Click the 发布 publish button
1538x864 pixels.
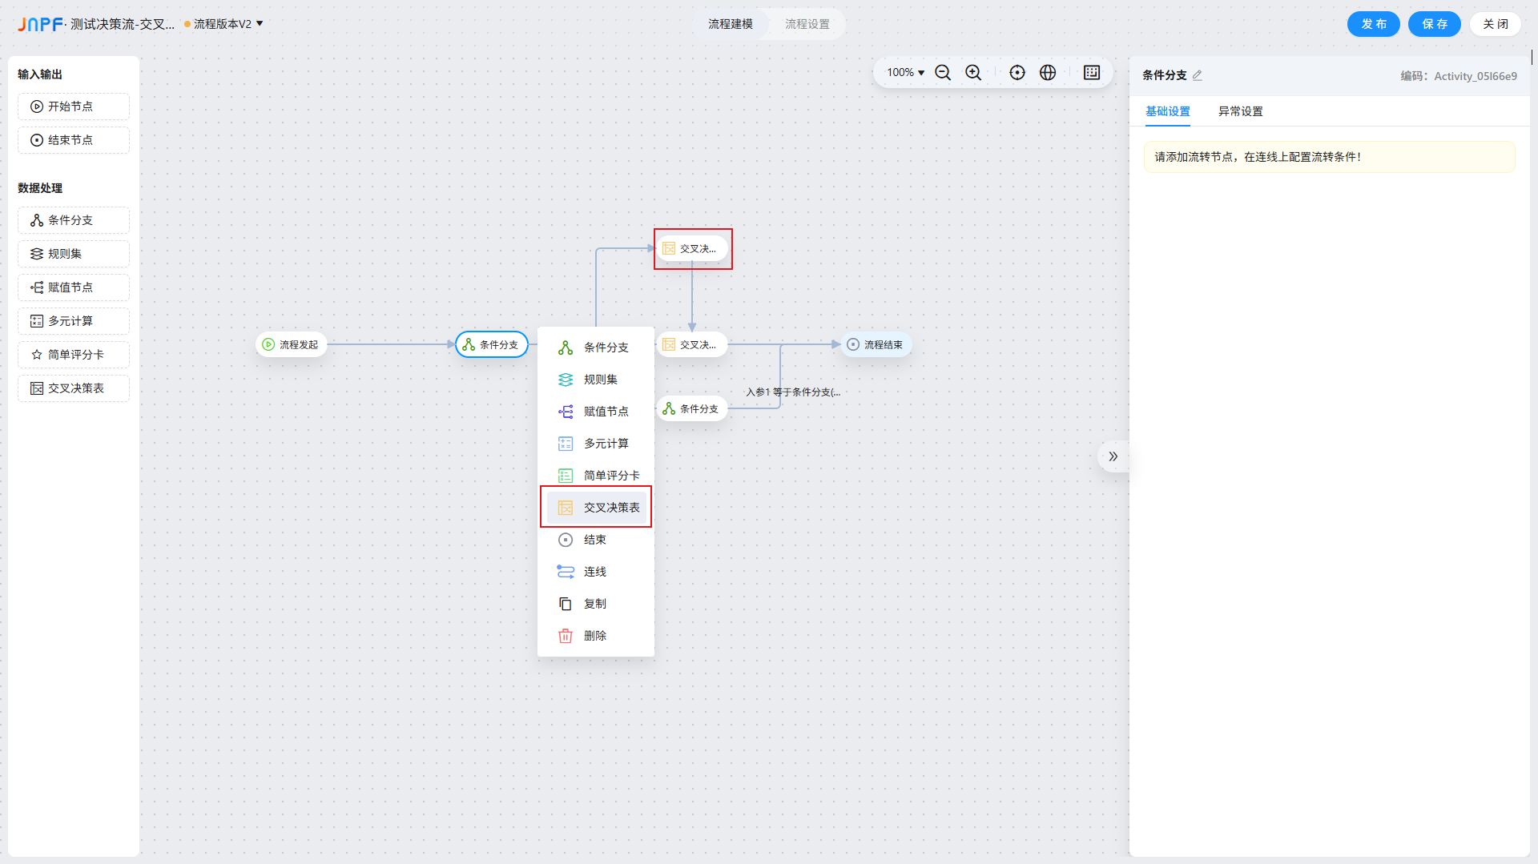1373,24
